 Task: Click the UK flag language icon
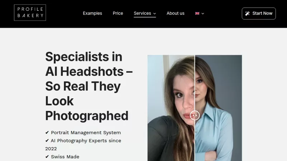197,14
